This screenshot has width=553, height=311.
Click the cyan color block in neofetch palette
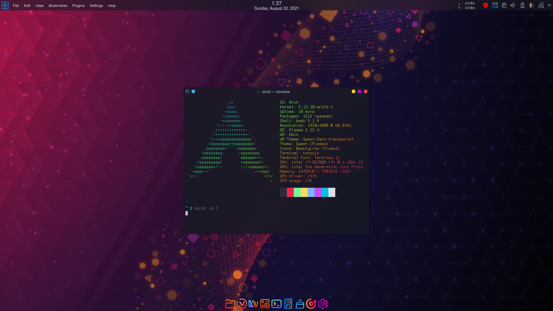point(325,192)
